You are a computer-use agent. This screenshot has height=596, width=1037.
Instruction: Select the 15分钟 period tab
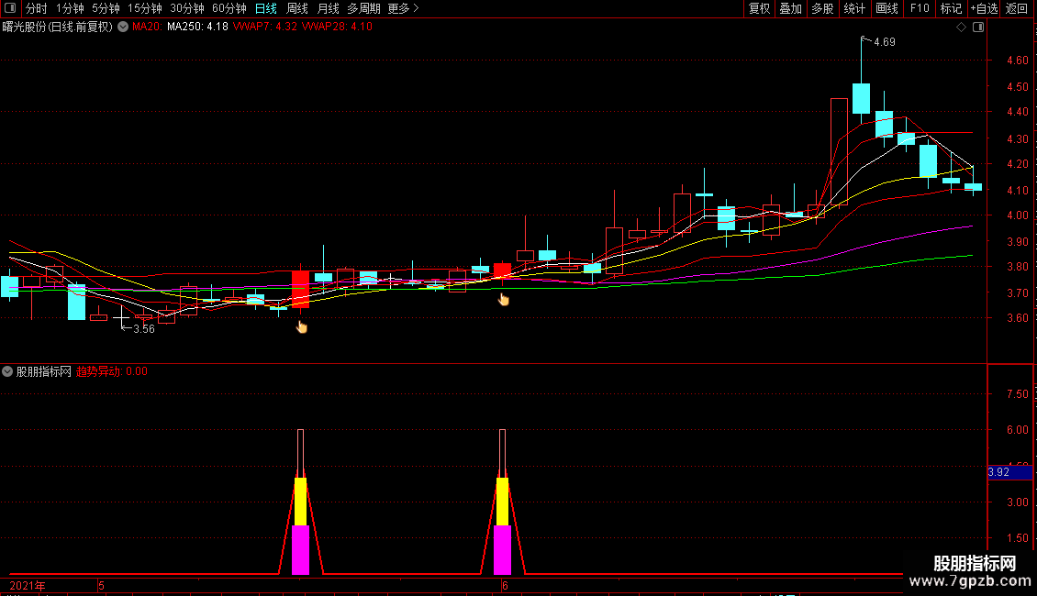click(144, 8)
